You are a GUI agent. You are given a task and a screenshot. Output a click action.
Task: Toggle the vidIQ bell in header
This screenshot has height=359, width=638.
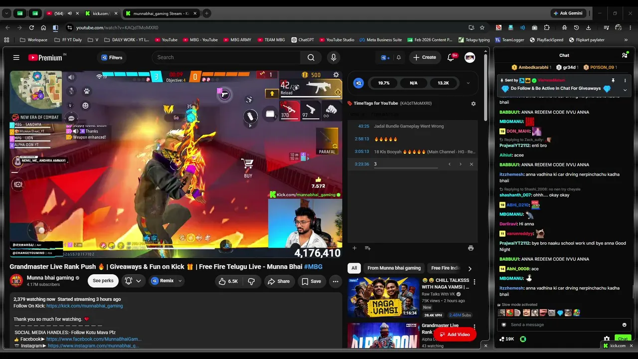coord(398,57)
